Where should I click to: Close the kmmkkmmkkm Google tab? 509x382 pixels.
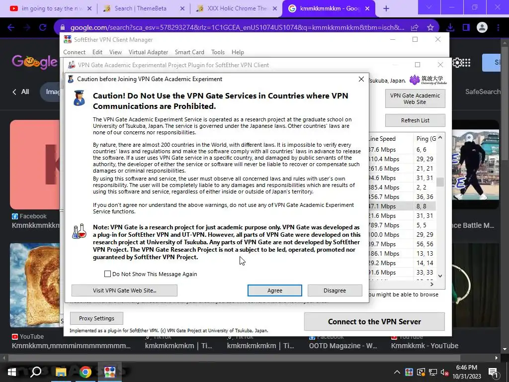367,8
